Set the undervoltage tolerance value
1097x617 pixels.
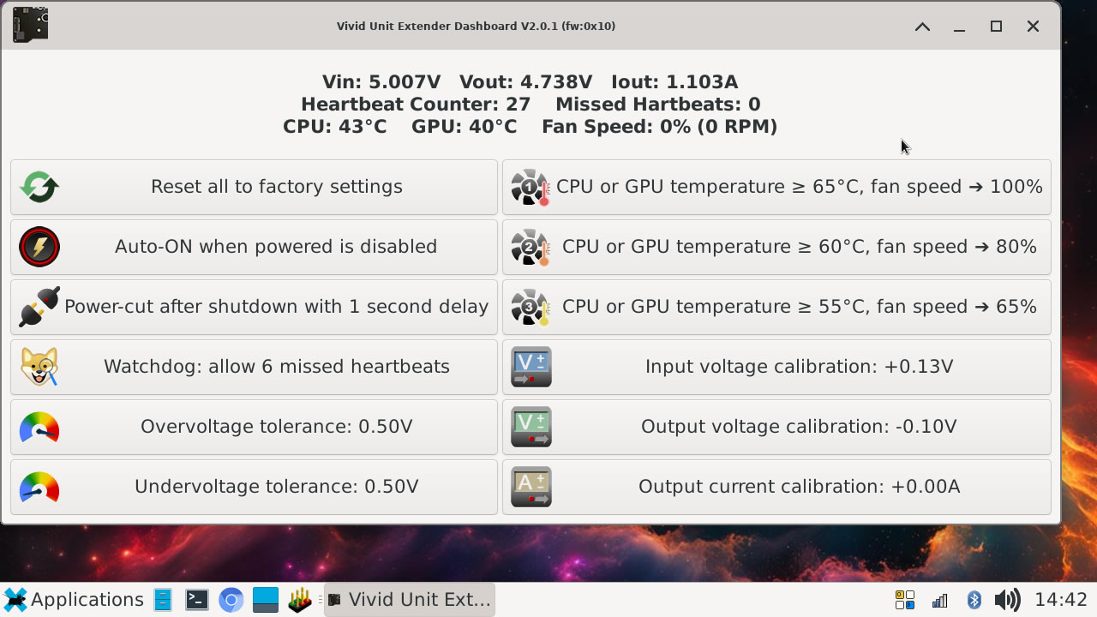point(276,487)
